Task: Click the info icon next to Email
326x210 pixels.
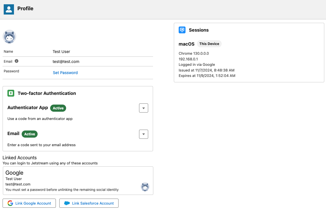Action: tap(17, 61)
